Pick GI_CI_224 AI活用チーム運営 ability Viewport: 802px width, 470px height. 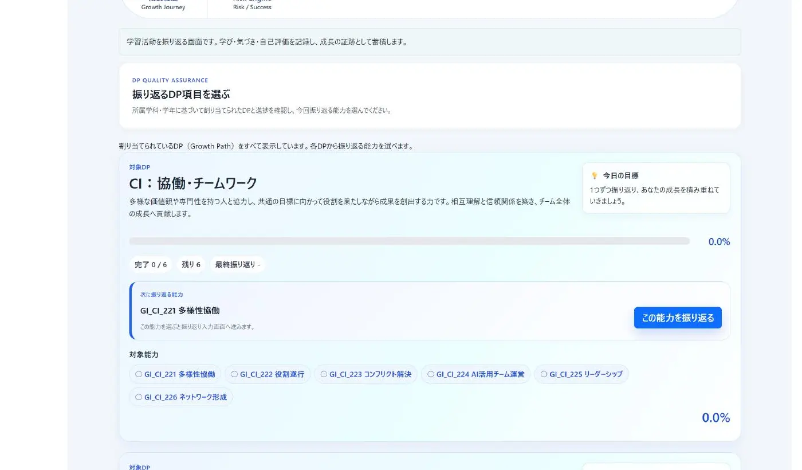click(x=475, y=374)
